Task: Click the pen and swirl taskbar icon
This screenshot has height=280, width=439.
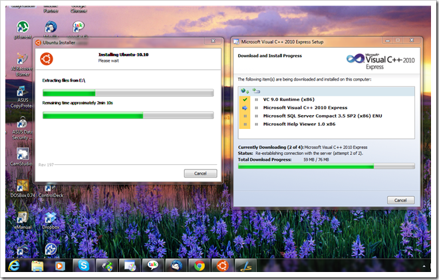Action: (246, 265)
